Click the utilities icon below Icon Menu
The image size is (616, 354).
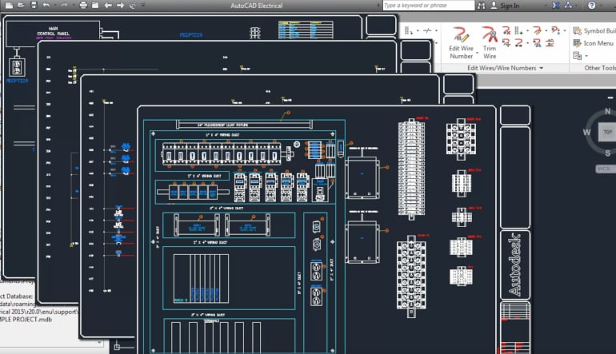[x=577, y=56]
